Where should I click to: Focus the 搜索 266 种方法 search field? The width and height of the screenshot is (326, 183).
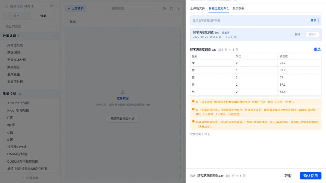click(x=30, y=6)
